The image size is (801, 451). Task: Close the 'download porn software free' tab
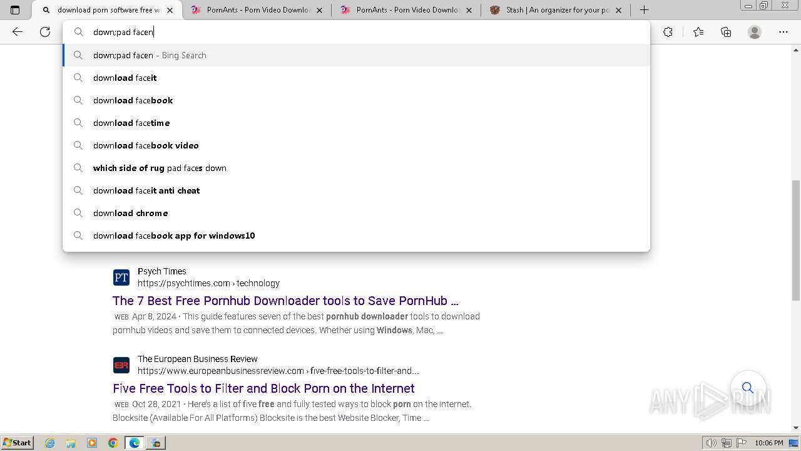(x=170, y=10)
